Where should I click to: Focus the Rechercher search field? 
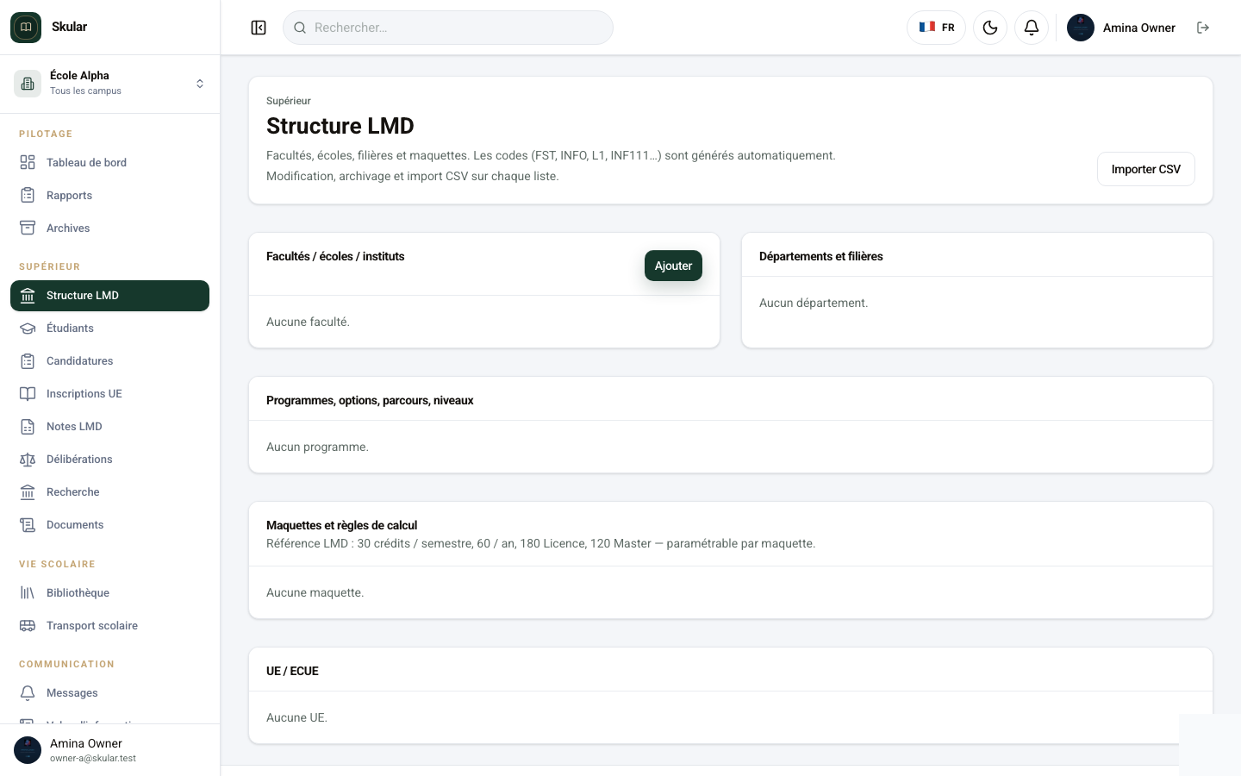pyautogui.click(x=448, y=28)
